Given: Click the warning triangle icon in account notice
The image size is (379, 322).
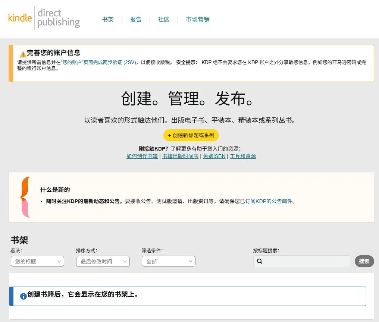Looking at the screenshot, I should point(23,54).
